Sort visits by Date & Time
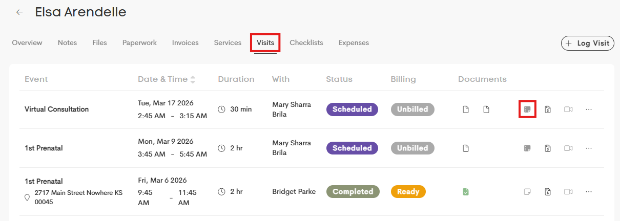 [x=193, y=79]
